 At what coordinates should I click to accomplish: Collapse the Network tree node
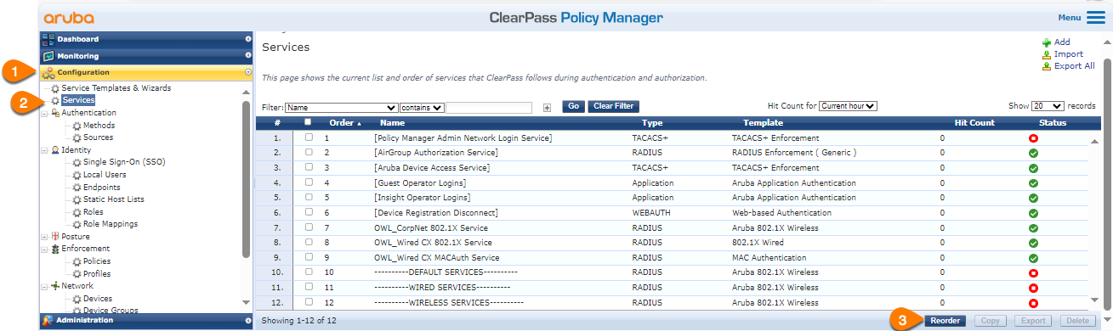(44, 287)
